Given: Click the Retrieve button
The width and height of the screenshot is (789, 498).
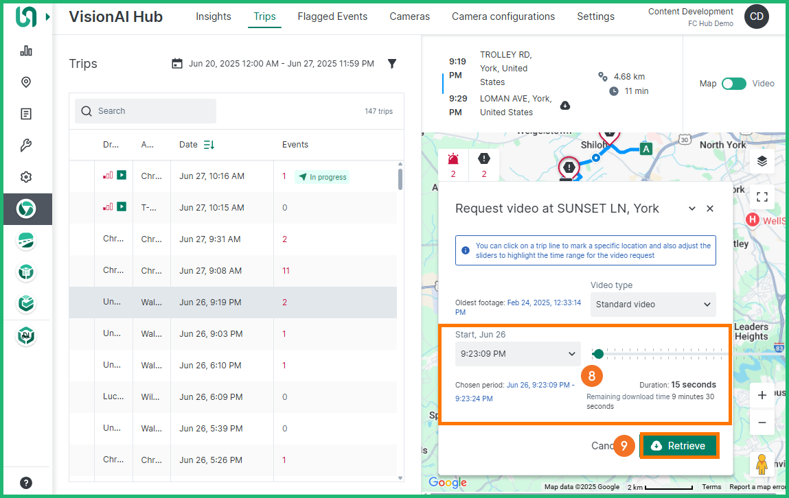Looking at the screenshot, I should tap(678, 446).
